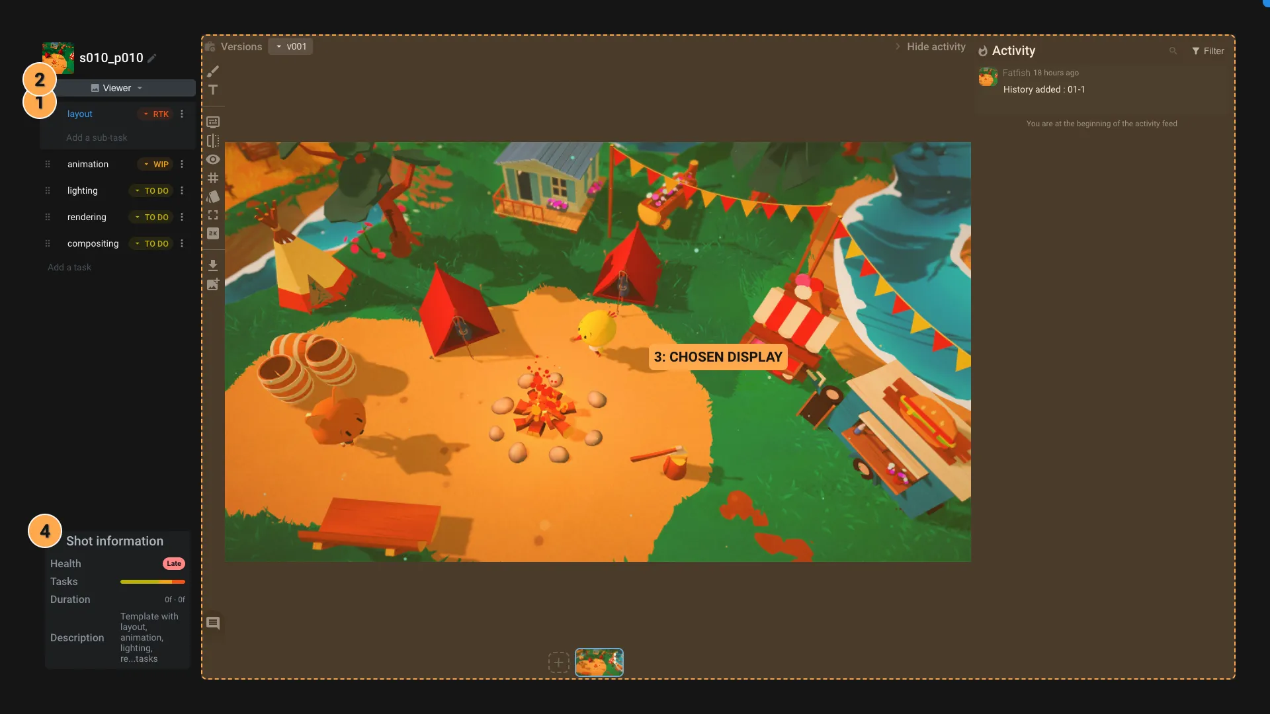Open options menu for lighting task

pyautogui.click(x=182, y=190)
